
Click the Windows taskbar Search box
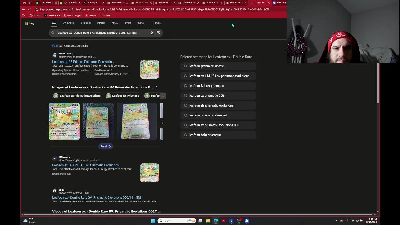click(x=177, y=221)
